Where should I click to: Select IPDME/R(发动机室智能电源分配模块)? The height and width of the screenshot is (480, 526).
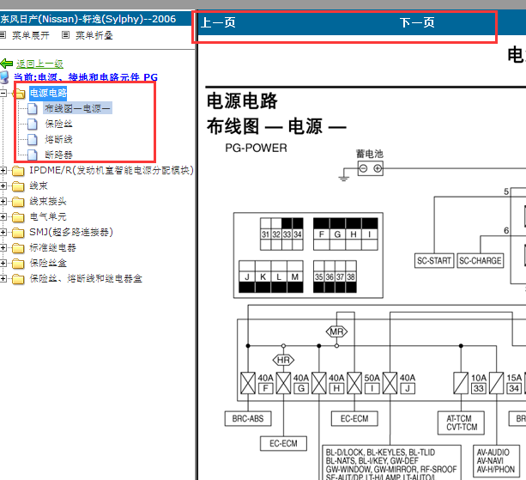click(112, 171)
